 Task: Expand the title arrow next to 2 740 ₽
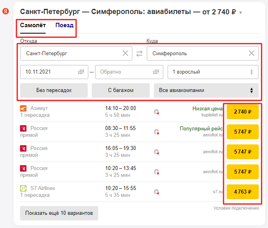(x=240, y=13)
